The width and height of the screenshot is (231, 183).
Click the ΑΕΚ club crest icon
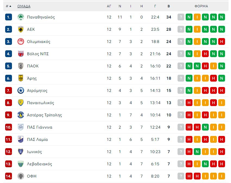[x=21, y=29]
